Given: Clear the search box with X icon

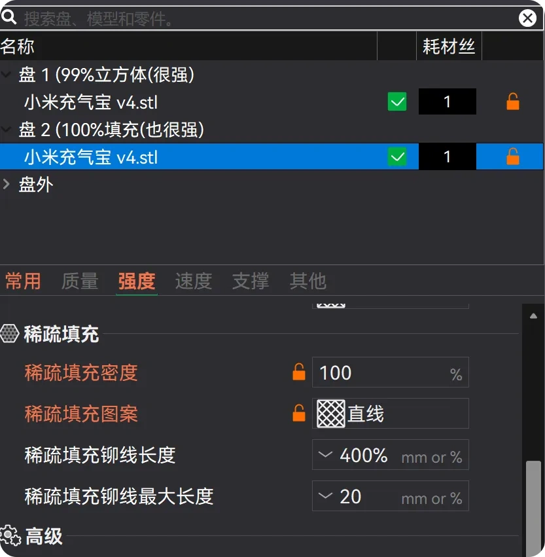Looking at the screenshot, I should point(527,18).
